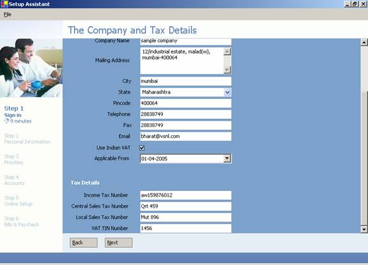Go Back to previous setup page
The width and height of the screenshot is (368, 265).
pos(84,243)
